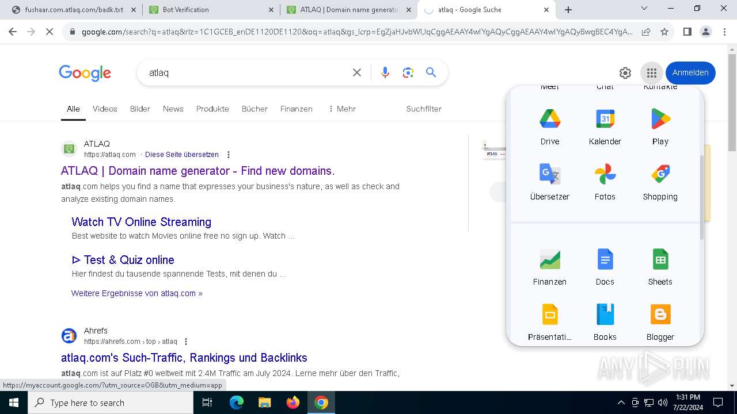Viewport: 737px width, 414px height.
Task: Focus the Chrome address bar
Action: [x=357, y=32]
